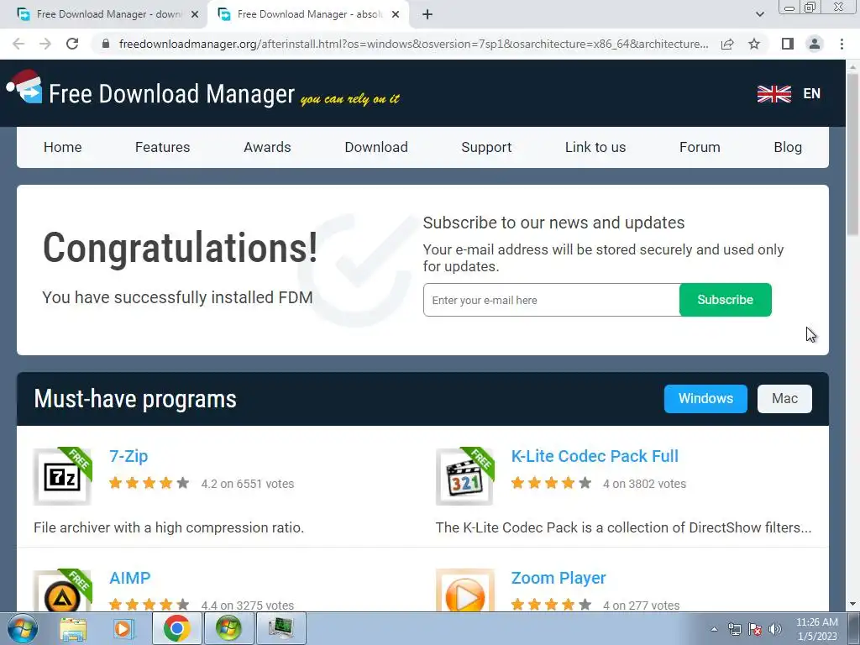
Task: Open Windows Explorer from the taskbar
Action: (73, 628)
